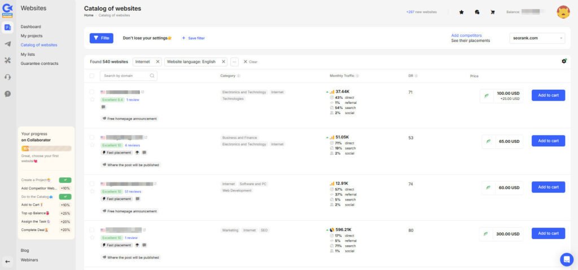Click the pie chart icon beside 596.21K
The height and width of the screenshot is (270, 578).
click(x=332, y=229)
